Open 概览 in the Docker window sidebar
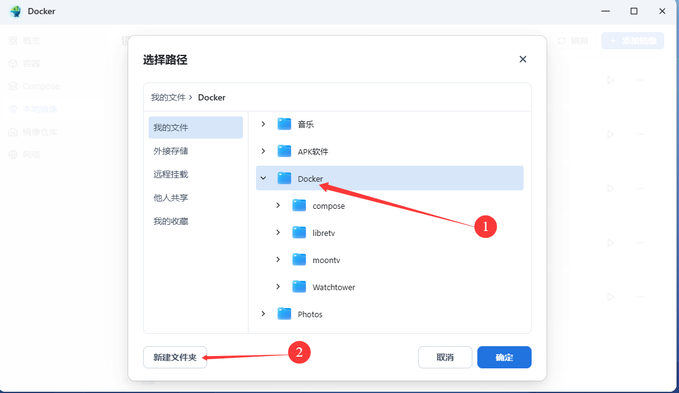This screenshot has height=393, width=679. click(x=31, y=41)
